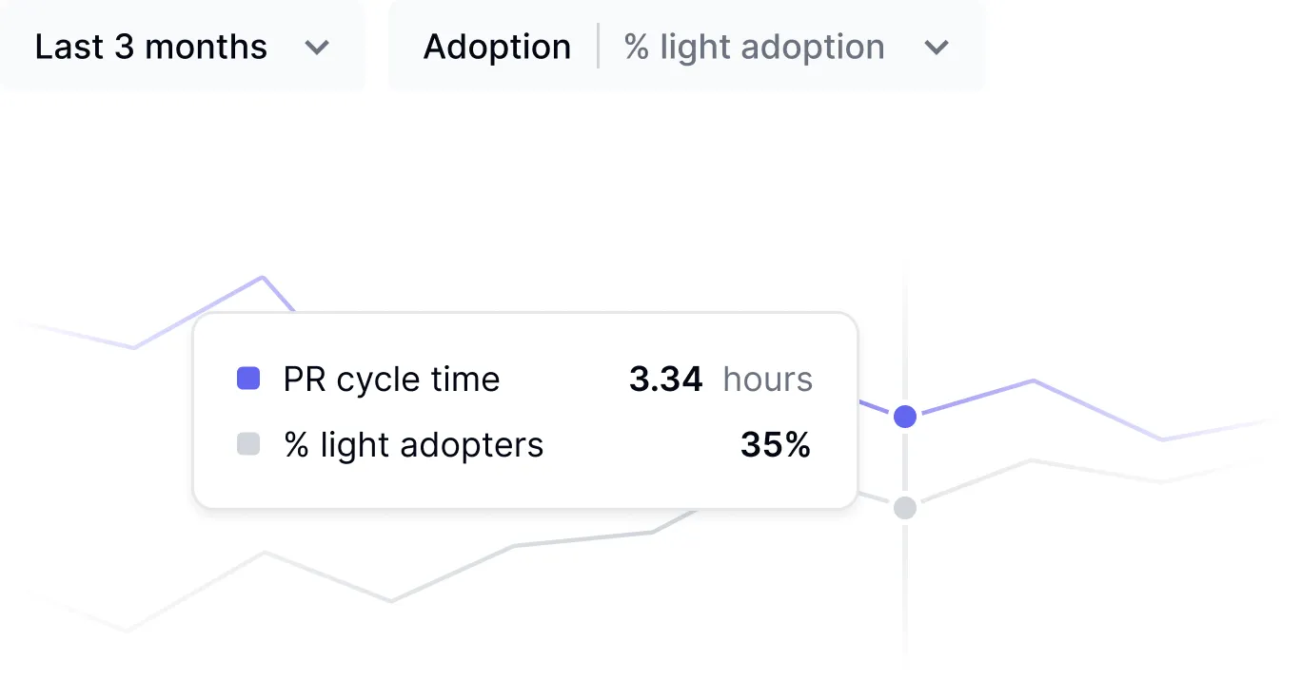The width and height of the screenshot is (1302, 682).
Task: Open the Last 3 months date range dropdown
Action: (150, 48)
